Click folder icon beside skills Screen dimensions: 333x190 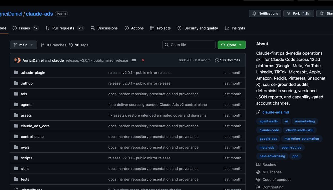pos(16,168)
